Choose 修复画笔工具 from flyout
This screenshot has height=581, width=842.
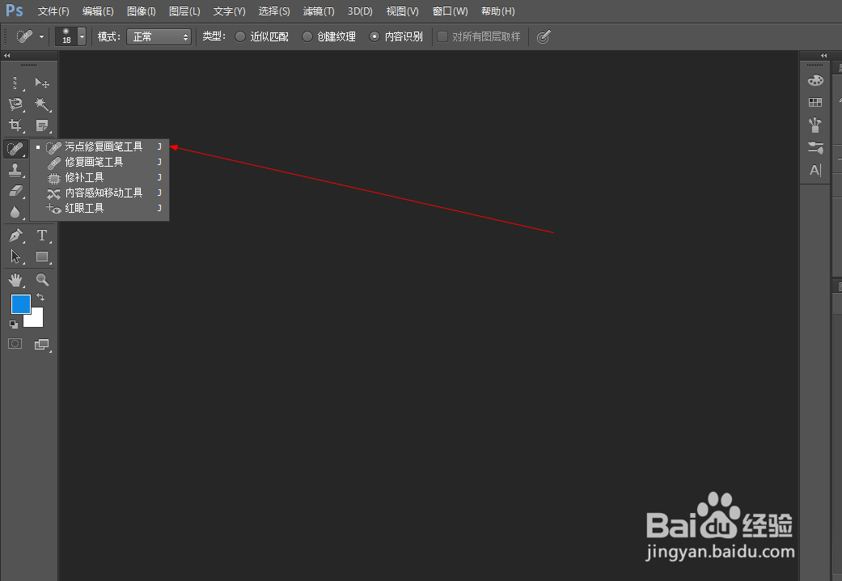point(99,162)
